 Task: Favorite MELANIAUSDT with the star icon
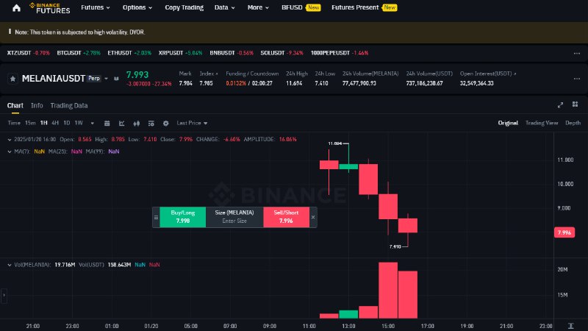pos(12,79)
